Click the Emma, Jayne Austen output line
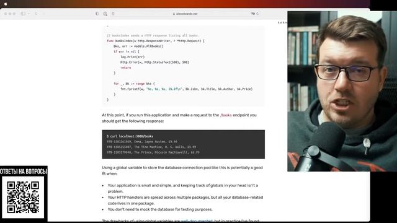Image resolution: width=397 pixels, height=223 pixels. point(142,142)
